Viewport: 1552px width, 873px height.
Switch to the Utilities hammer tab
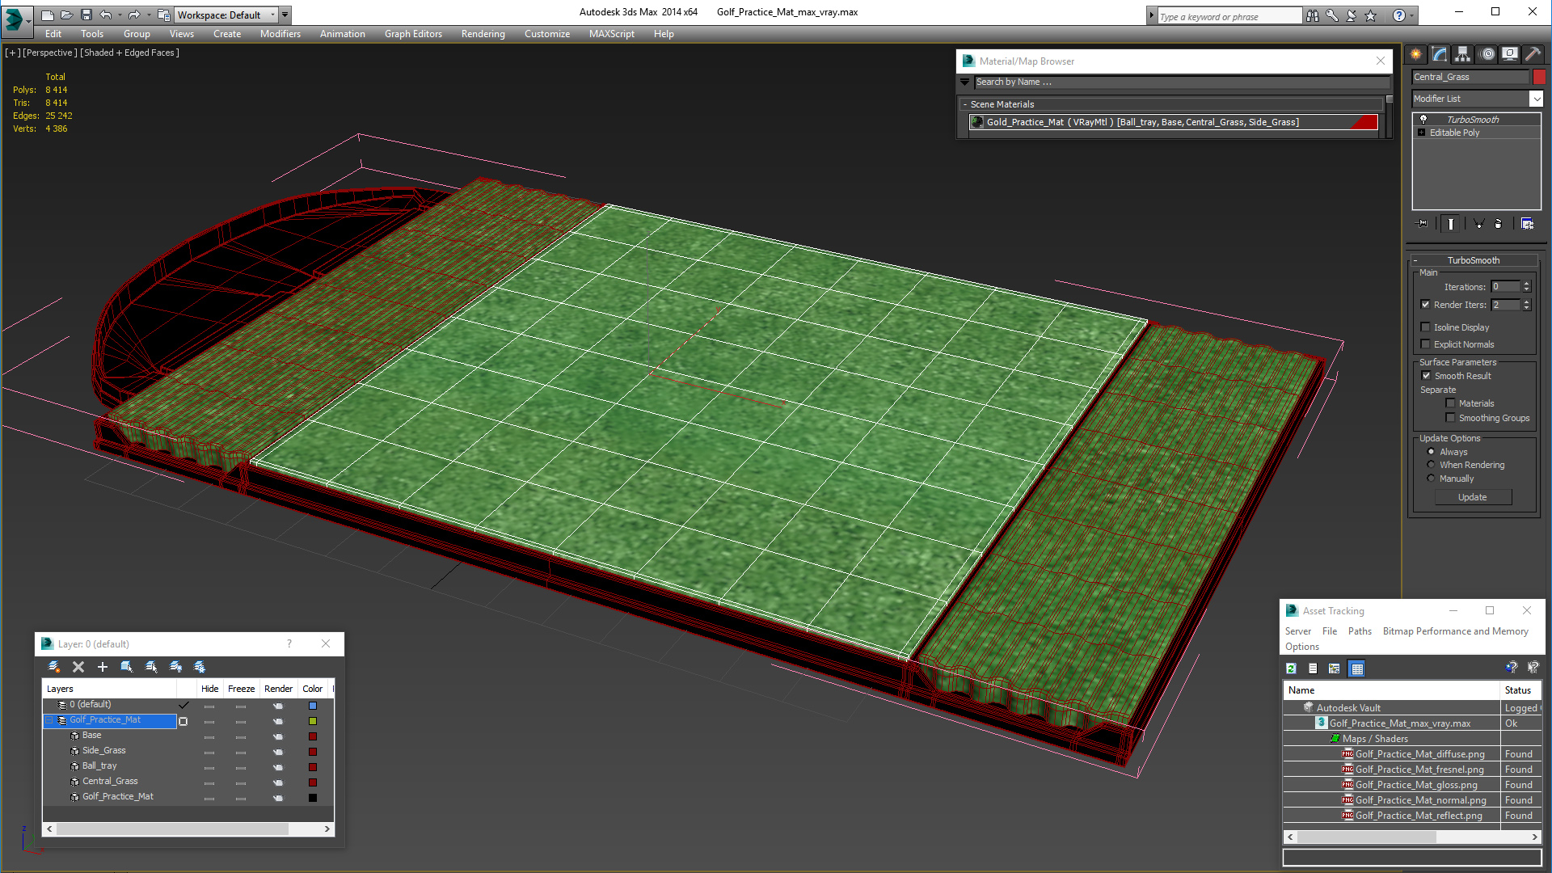pos(1533,54)
